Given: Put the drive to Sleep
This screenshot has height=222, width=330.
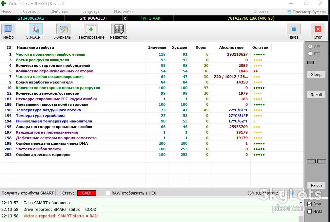Looking at the screenshot, I should (x=316, y=74).
